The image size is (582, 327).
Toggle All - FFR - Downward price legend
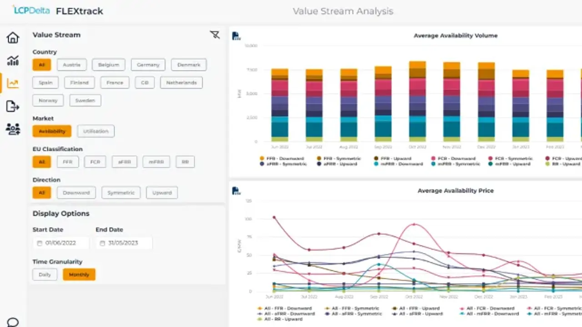tap(285, 308)
